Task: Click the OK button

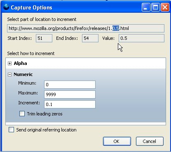Action: pos(117,141)
